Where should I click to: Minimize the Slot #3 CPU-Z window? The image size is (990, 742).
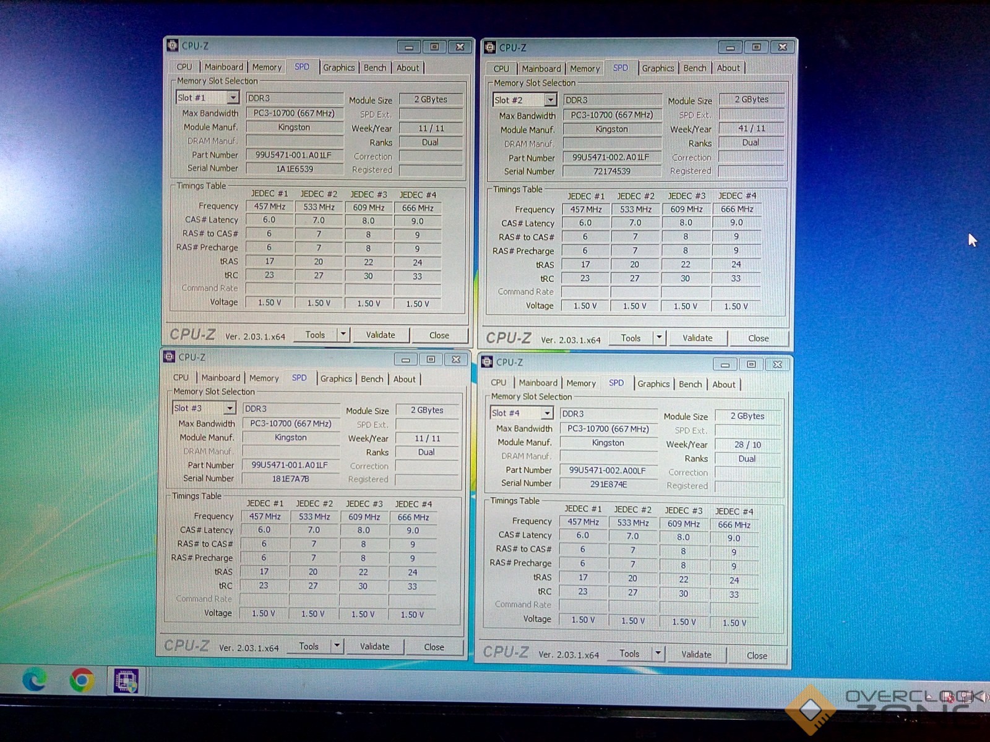pos(405,359)
